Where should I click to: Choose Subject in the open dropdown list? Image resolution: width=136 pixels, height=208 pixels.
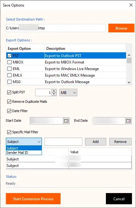pos(24,148)
